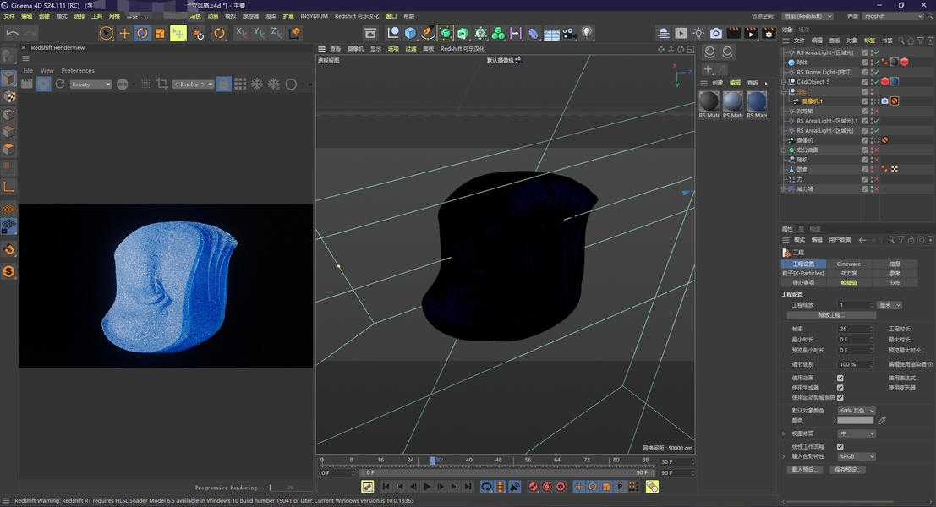Click the Undo arrow icon
The image size is (936, 507).
12,33
